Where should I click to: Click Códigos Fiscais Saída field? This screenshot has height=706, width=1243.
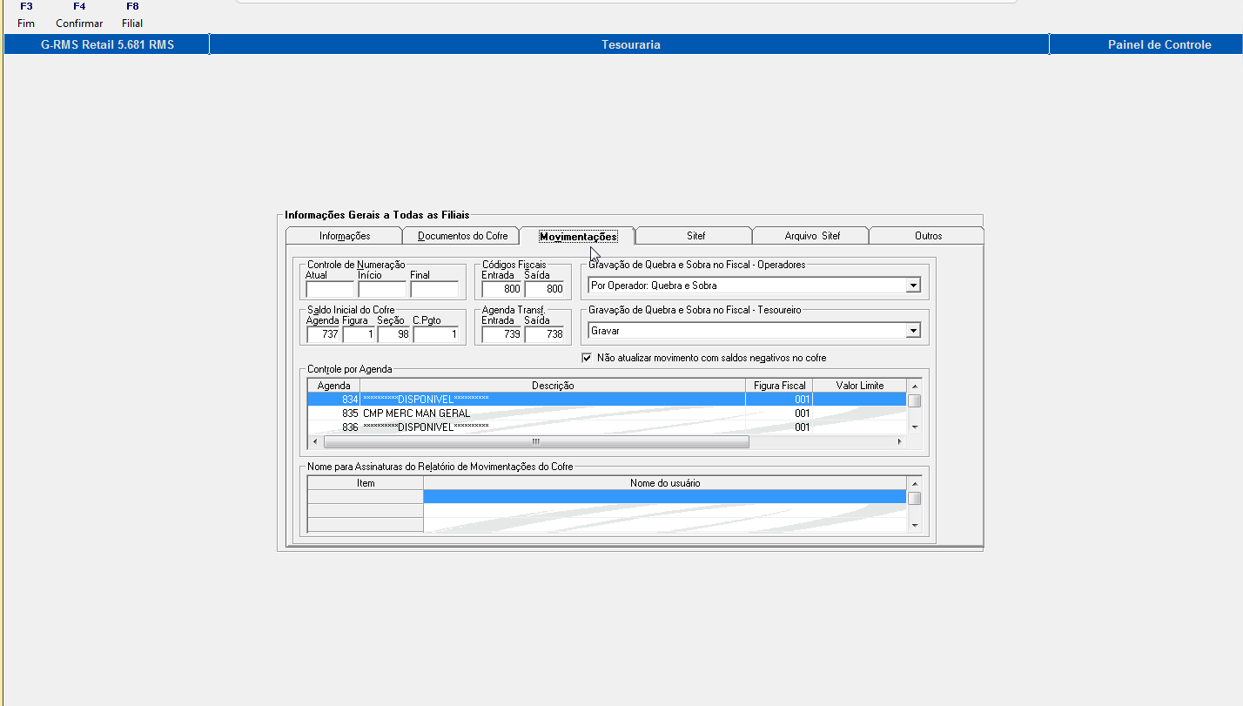click(544, 289)
